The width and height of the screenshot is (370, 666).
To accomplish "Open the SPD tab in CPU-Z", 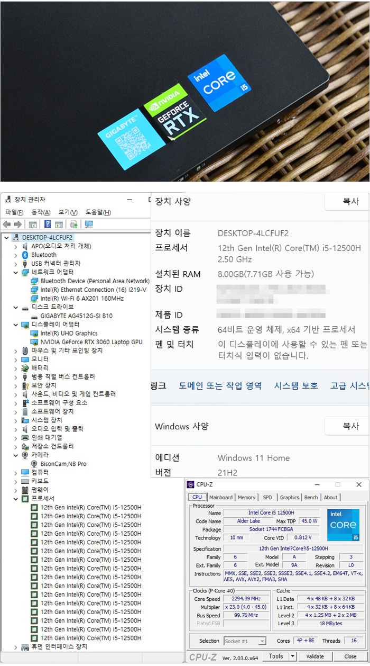I will click(268, 497).
